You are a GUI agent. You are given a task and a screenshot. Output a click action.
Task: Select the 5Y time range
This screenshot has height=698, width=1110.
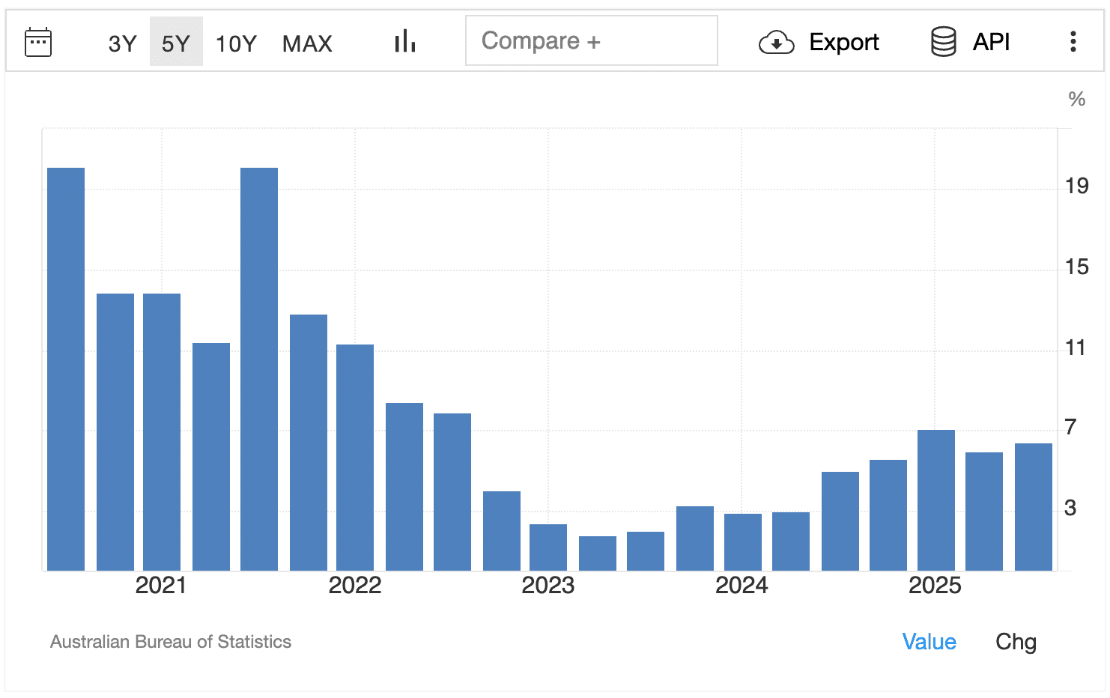[x=176, y=43]
